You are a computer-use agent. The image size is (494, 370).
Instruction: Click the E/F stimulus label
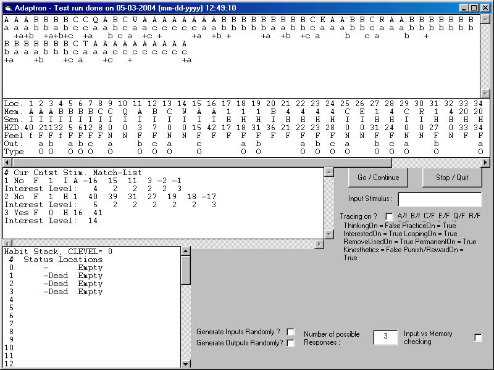click(x=444, y=216)
